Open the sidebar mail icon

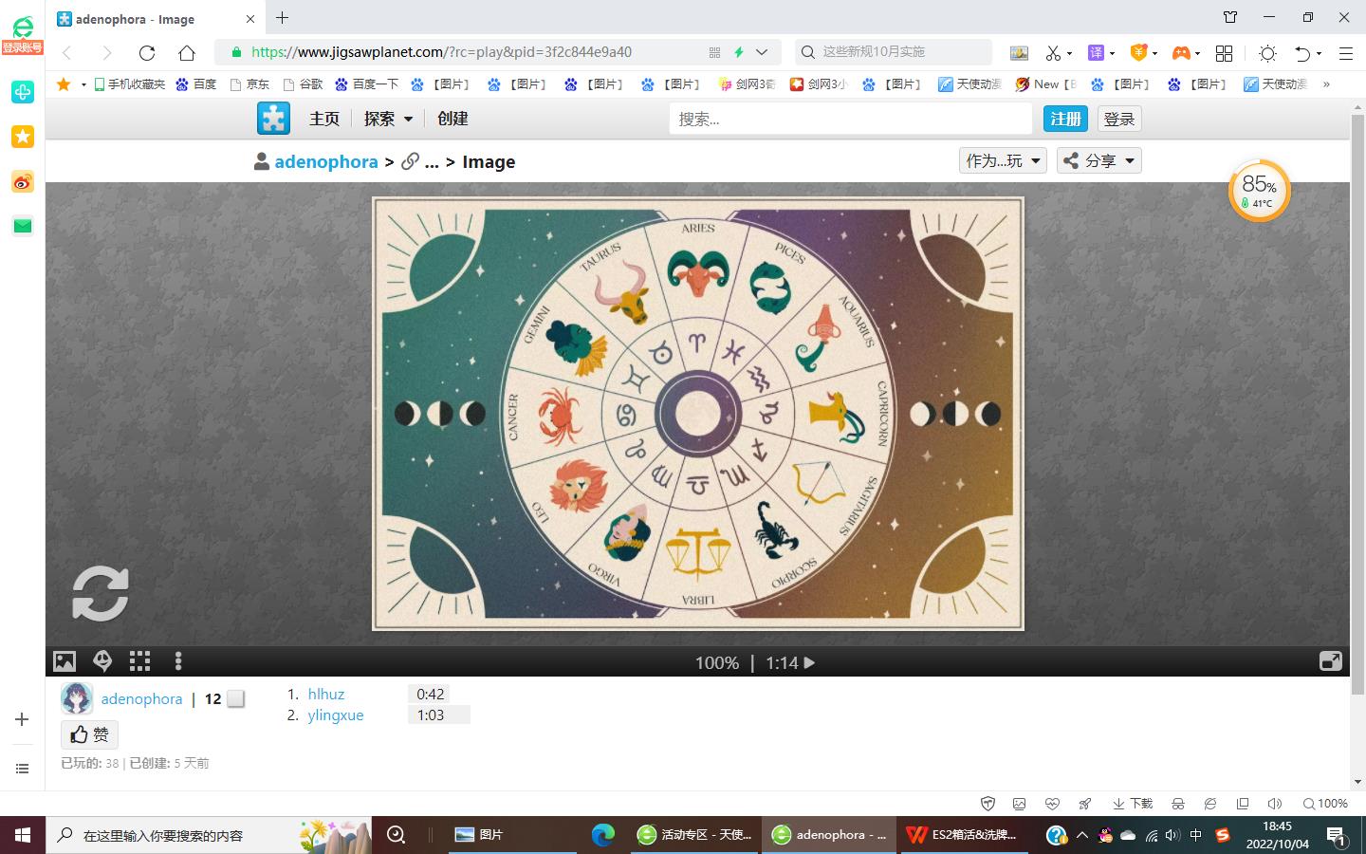pyautogui.click(x=23, y=226)
